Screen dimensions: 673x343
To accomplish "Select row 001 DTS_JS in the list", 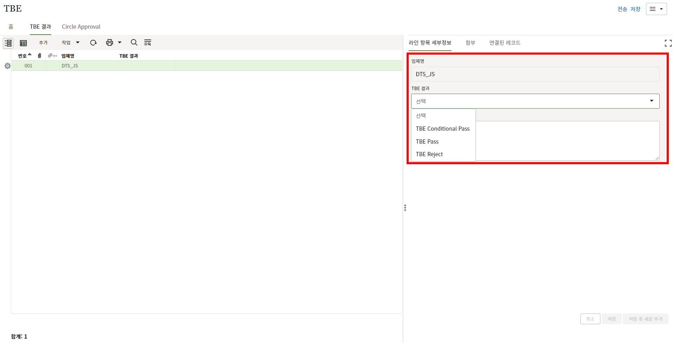I will [x=70, y=66].
